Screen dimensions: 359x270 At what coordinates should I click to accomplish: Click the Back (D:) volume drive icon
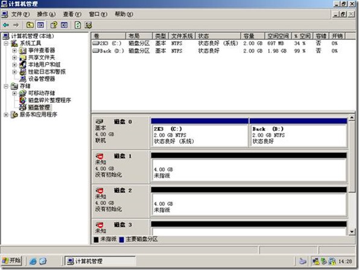tap(96, 51)
